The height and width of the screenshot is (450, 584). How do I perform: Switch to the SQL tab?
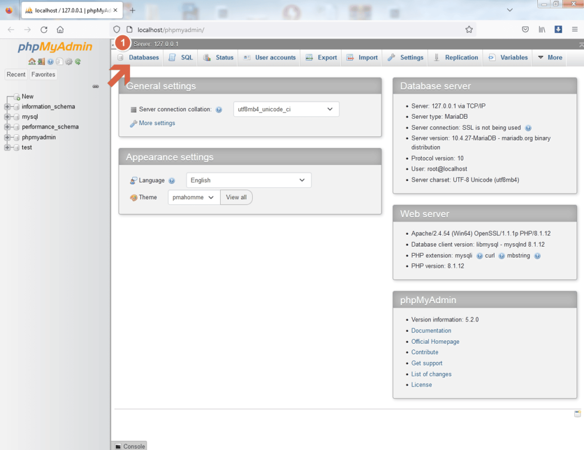181,58
